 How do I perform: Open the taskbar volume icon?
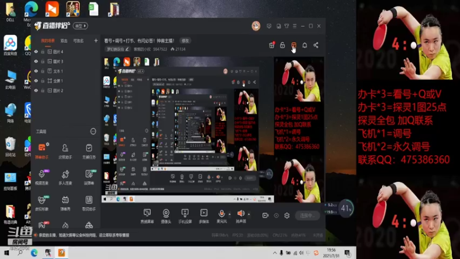tap(301, 253)
